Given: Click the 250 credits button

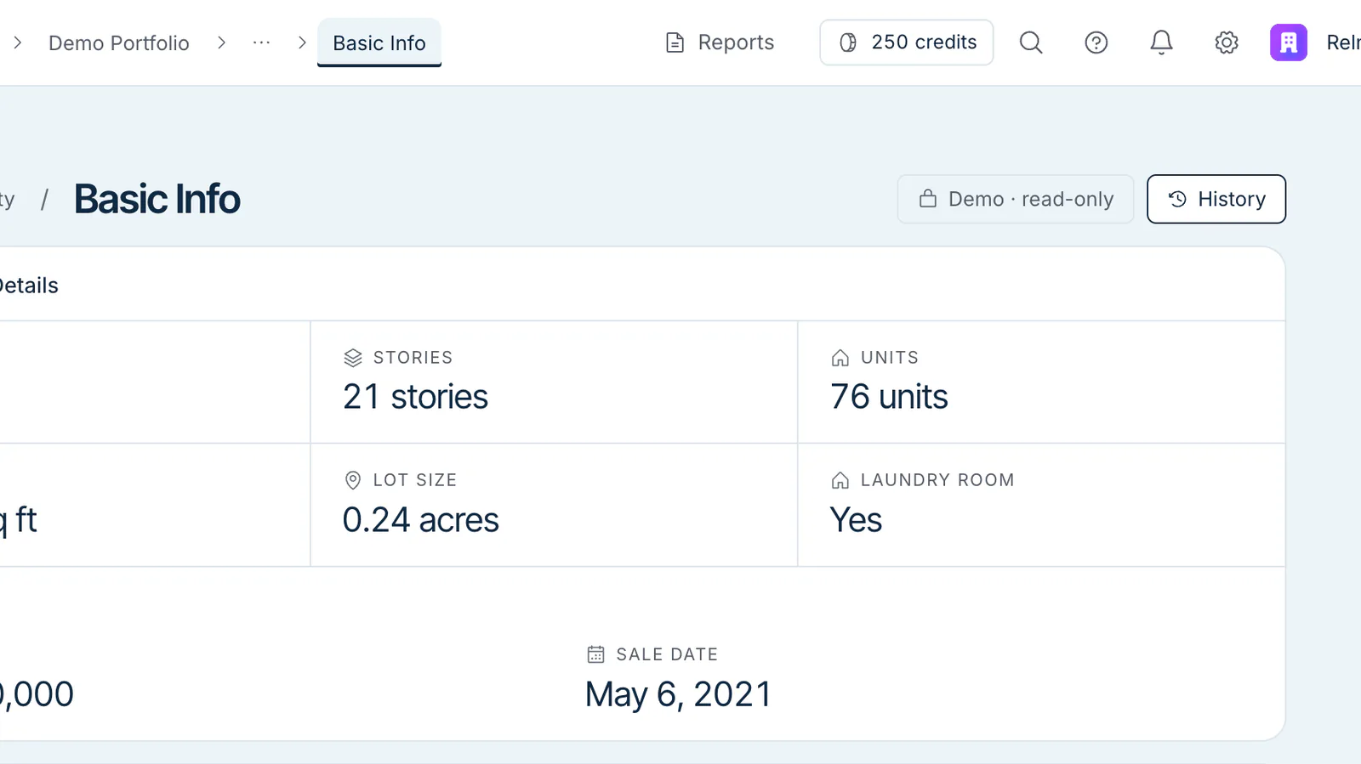Looking at the screenshot, I should pyautogui.click(x=907, y=42).
